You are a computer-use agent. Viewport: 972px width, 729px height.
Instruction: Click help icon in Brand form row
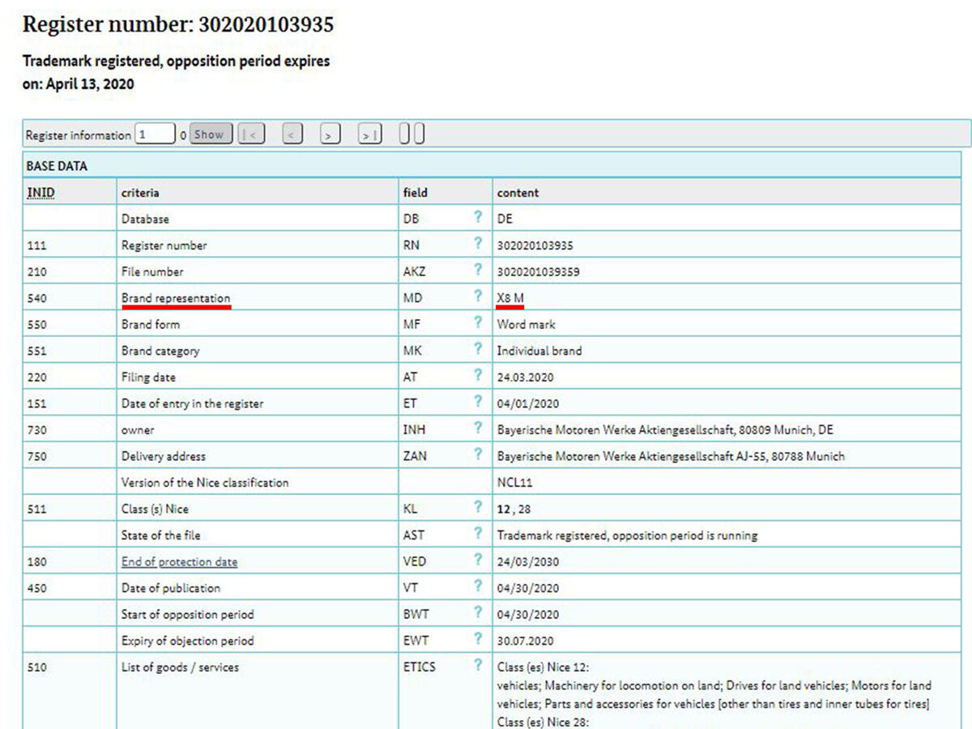click(x=478, y=323)
